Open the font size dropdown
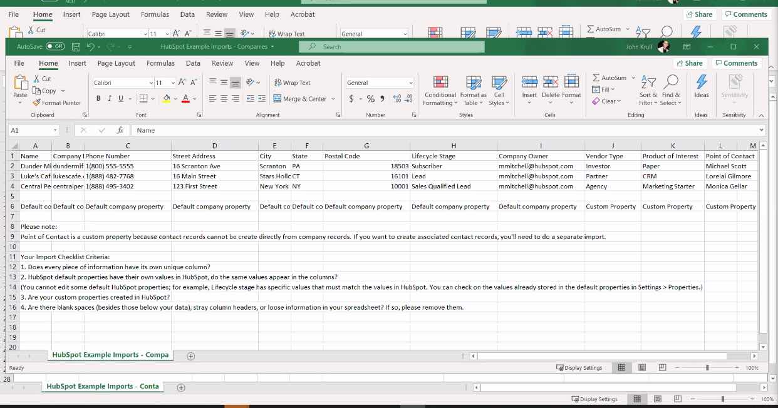 [174, 83]
